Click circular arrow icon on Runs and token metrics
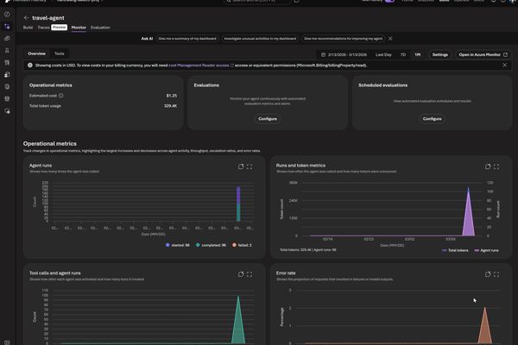 [x=488, y=166]
